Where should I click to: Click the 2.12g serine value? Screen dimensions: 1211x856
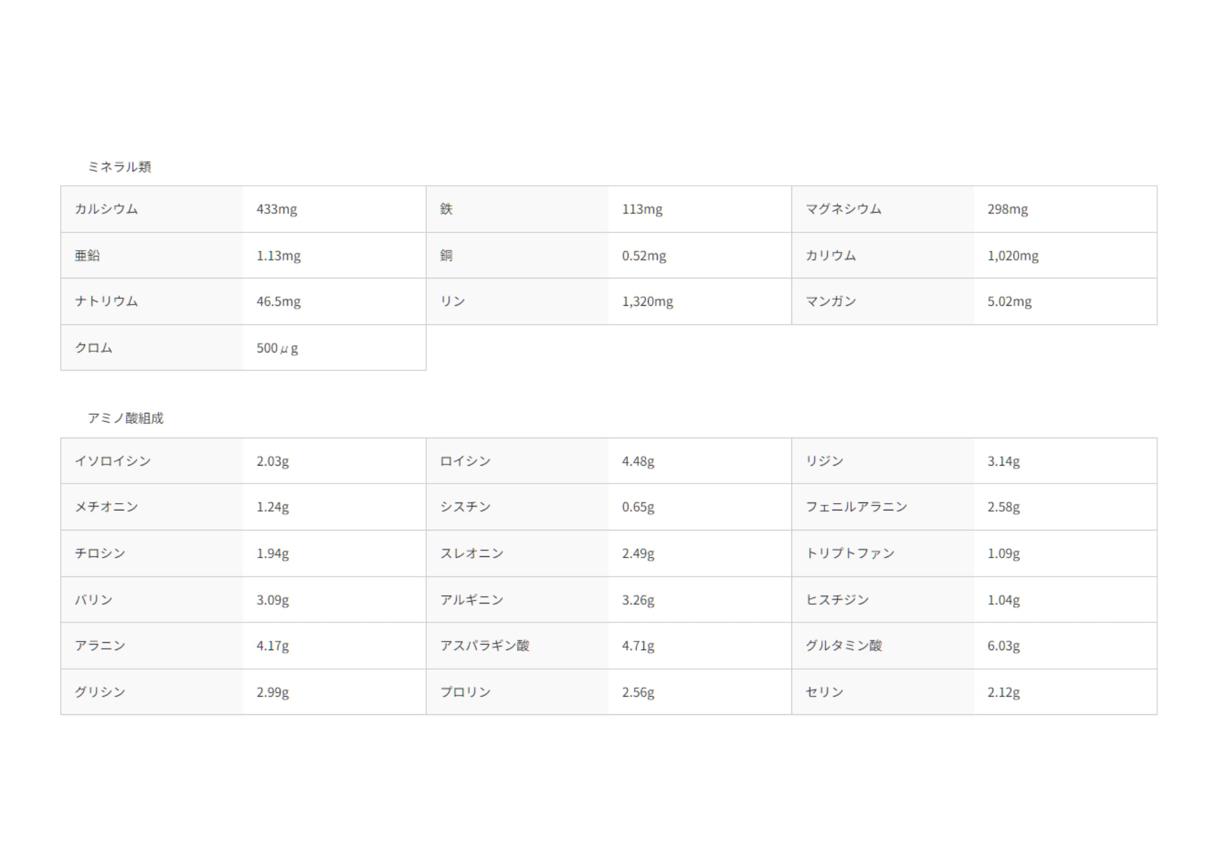[1003, 692]
